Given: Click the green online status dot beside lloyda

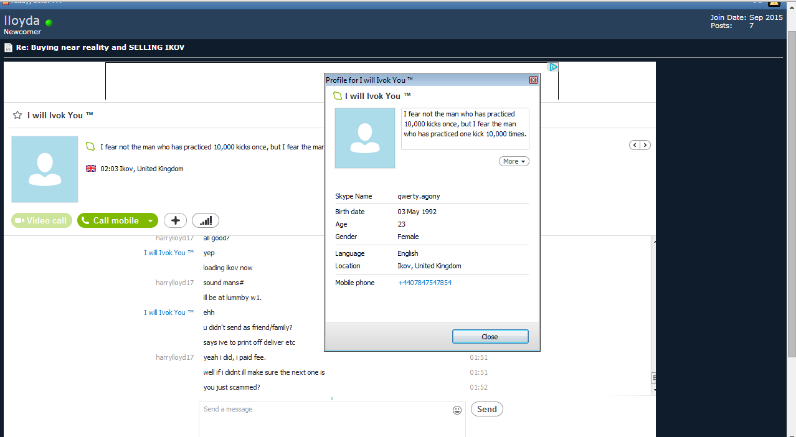Looking at the screenshot, I should pos(49,22).
